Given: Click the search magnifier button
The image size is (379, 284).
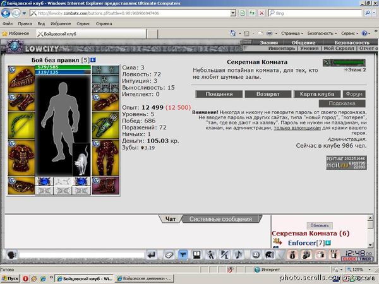Looking at the screenshot, I should [368, 13].
